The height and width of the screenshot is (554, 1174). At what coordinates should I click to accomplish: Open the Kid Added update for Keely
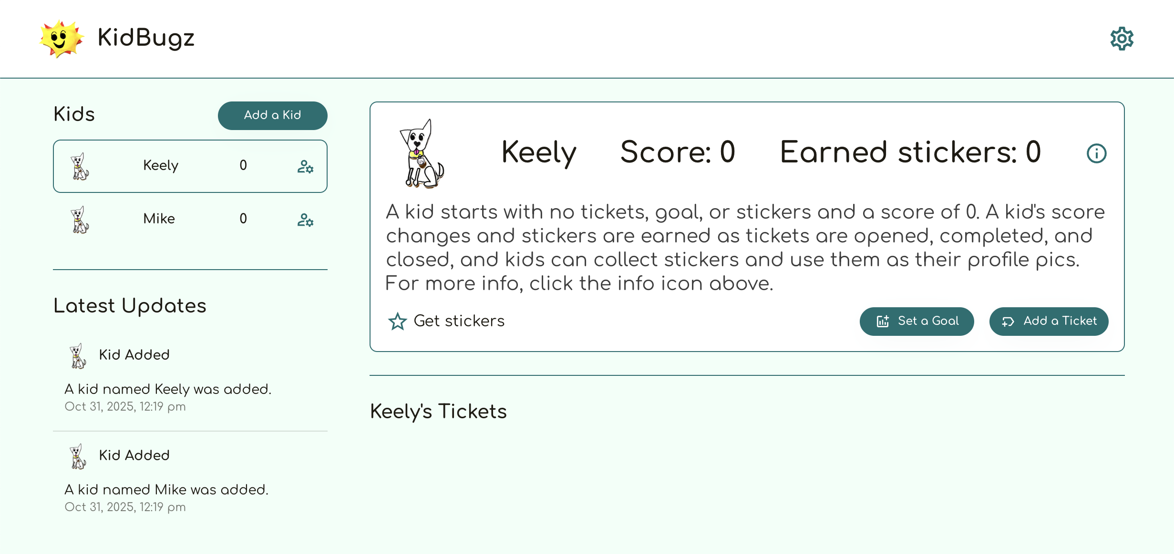[x=134, y=354]
